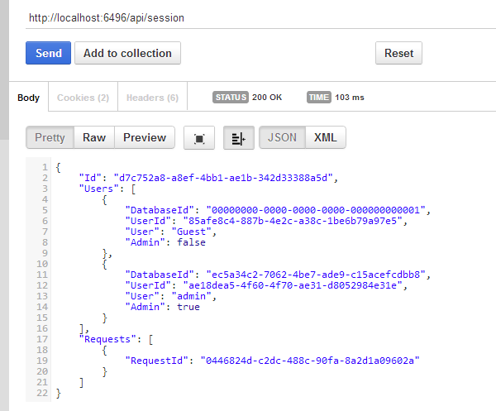
Task: Switch to Pretty response view
Action: point(50,137)
